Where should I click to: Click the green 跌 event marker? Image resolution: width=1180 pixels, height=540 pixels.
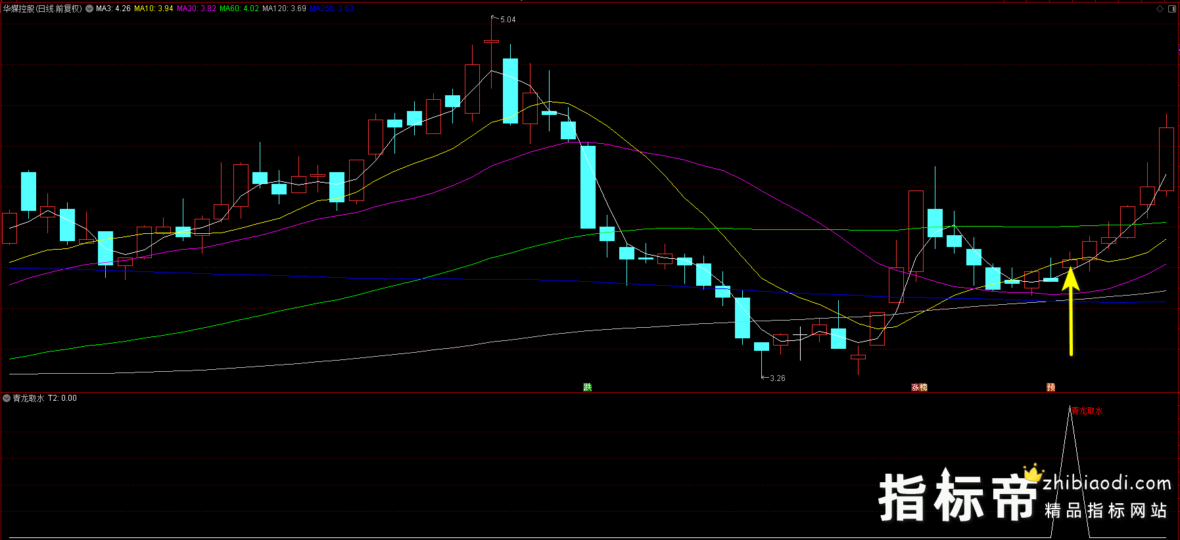coord(588,388)
